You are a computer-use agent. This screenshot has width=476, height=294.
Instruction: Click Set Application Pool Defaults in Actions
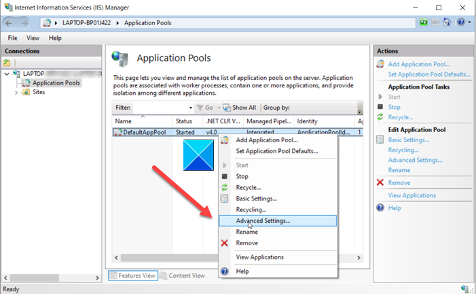[429, 75]
